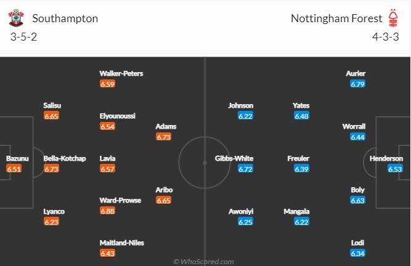Open the Nottingham Forest team name link
The height and width of the screenshot is (266, 411).
pyautogui.click(x=336, y=18)
